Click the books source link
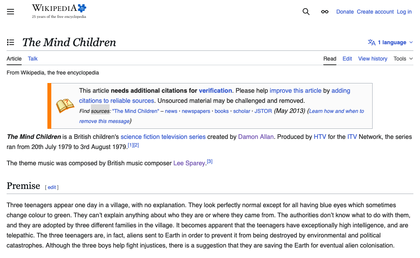Screen dimensions: 420x258 [x=221, y=111]
